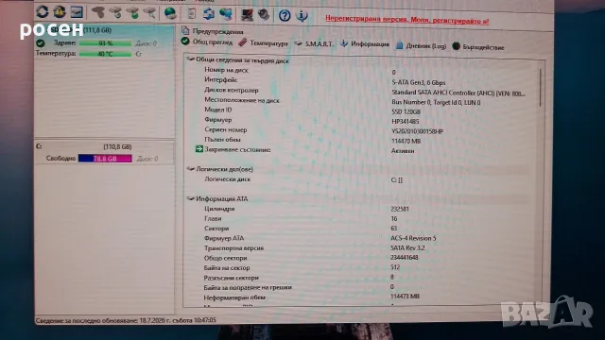Click the document report toolbar icon

coord(191,14)
